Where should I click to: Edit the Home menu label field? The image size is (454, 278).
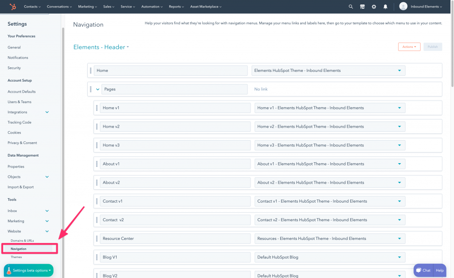pos(171,70)
